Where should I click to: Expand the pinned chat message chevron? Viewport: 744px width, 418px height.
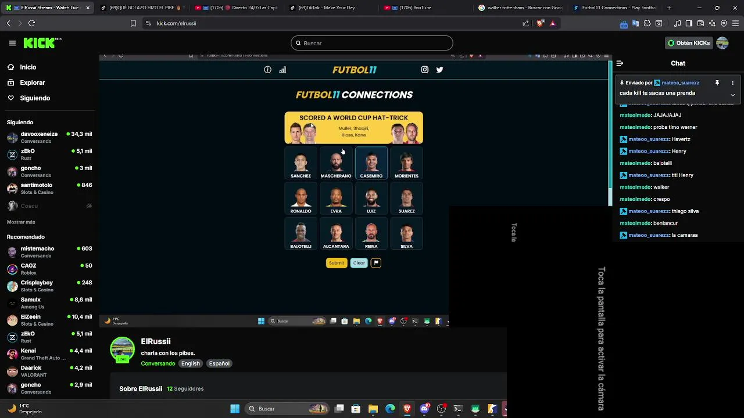[x=732, y=95]
